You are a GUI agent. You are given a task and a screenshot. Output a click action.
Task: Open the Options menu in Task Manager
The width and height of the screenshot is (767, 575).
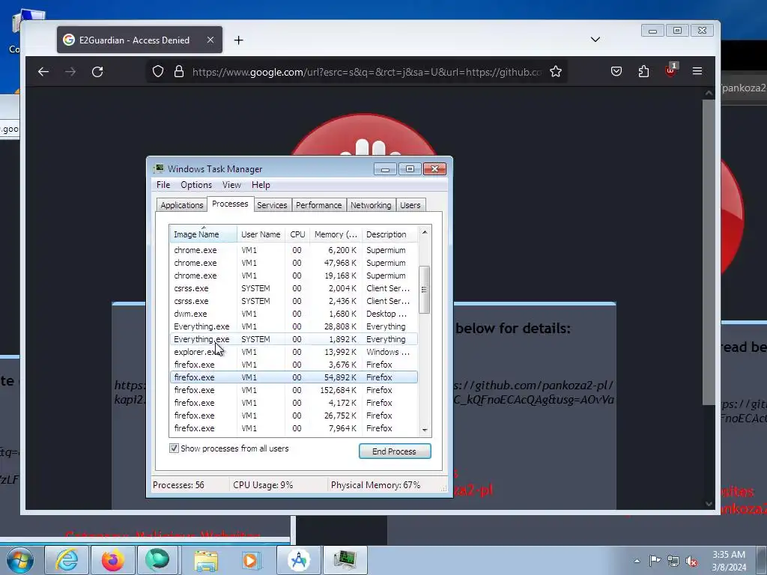196,185
